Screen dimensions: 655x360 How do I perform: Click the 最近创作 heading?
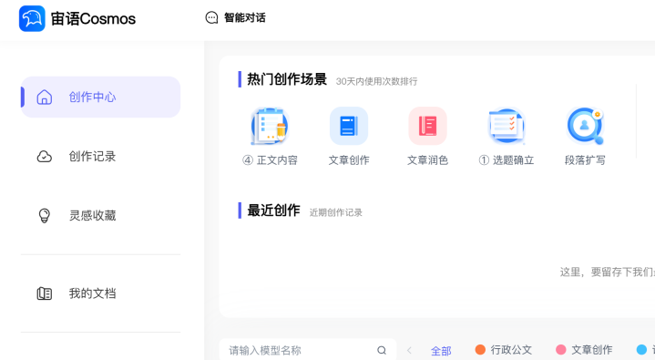[x=273, y=211]
